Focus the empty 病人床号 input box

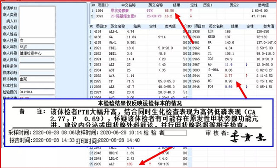click(37, 60)
